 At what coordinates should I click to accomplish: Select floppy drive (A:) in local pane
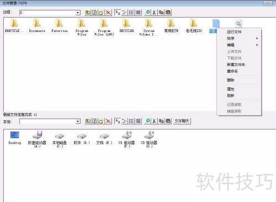[x=37, y=139]
